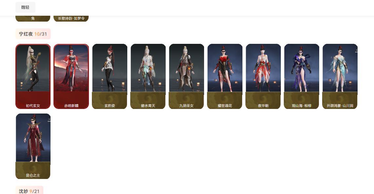
Task: Select the 赤皓新麟 skin portrait
Action: pos(71,68)
